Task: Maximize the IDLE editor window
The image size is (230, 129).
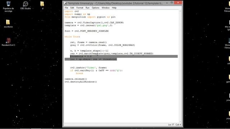Action: pyautogui.click(x=172, y=3)
